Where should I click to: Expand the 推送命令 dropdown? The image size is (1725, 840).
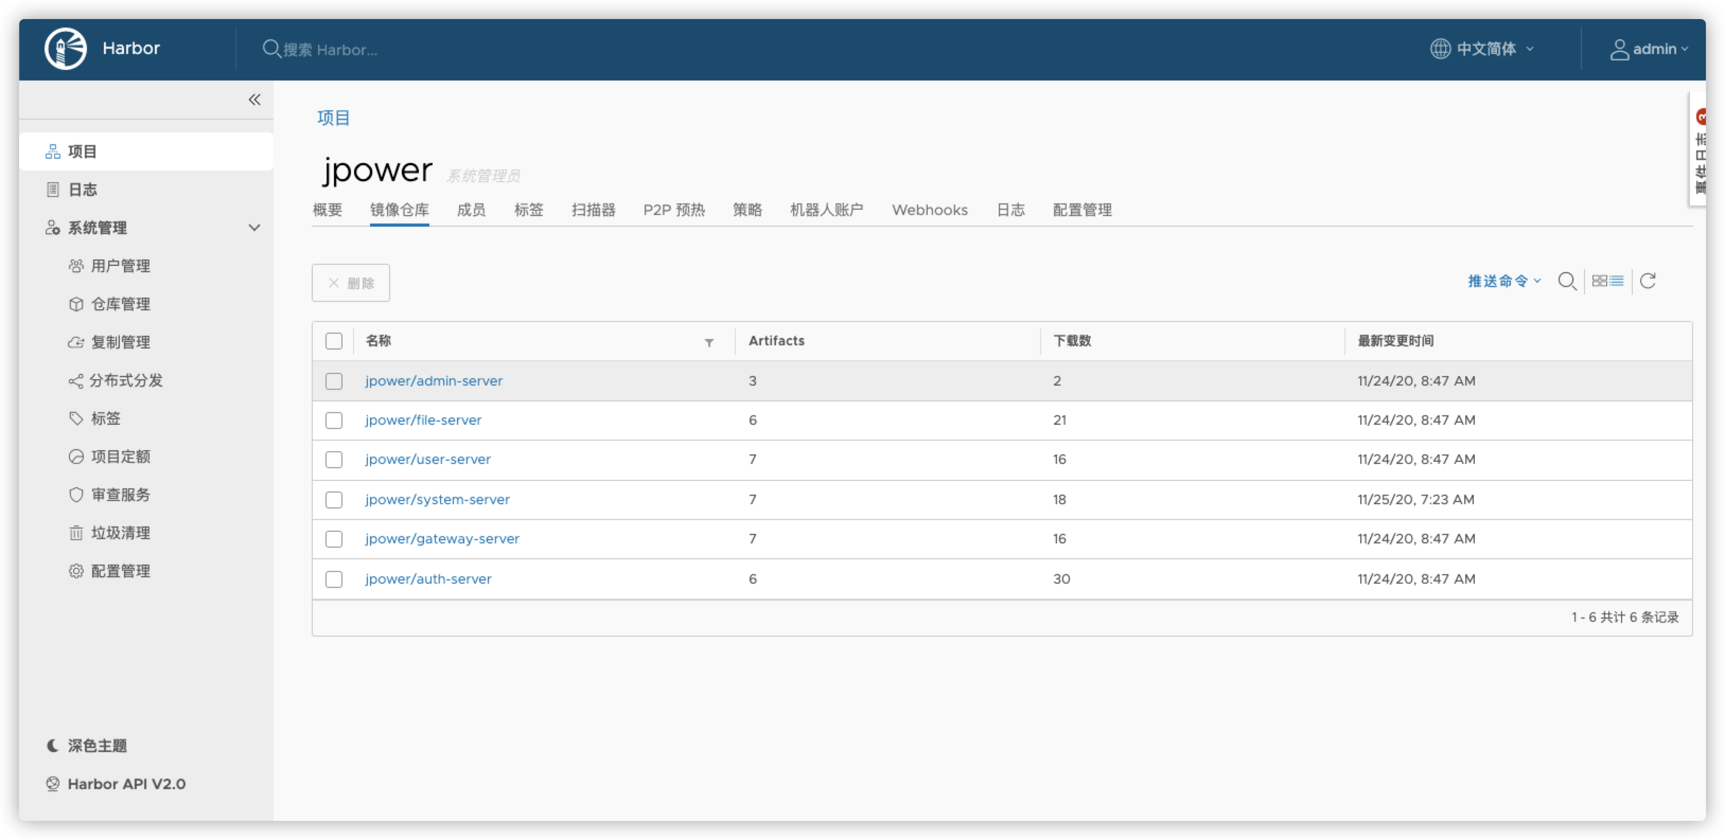pyautogui.click(x=1504, y=281)
